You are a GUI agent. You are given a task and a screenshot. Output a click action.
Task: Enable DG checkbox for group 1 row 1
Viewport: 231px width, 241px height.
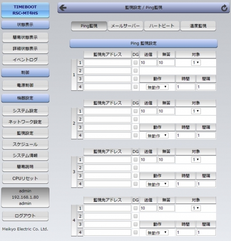pos(135,63)
